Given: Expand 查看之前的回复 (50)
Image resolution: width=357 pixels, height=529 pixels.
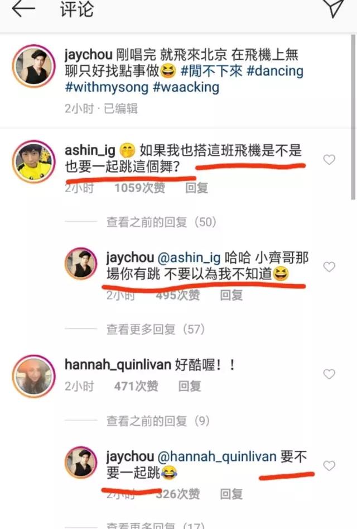Looking at the screenshot, I should pyautogui.click(x=161, y=222).
